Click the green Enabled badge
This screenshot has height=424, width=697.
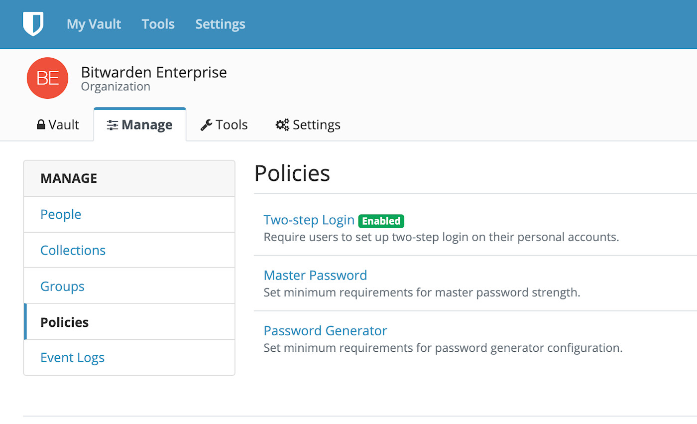pos(381,221)
